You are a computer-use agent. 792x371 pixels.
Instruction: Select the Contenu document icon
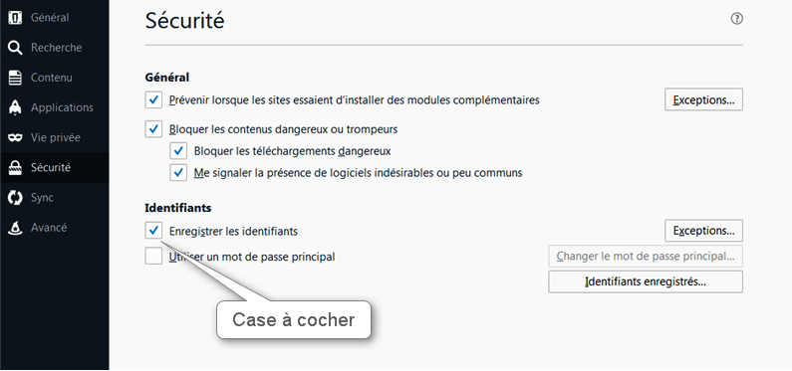click(16, 78)
